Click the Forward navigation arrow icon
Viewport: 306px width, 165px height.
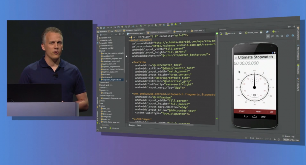(x=137, y=26)
